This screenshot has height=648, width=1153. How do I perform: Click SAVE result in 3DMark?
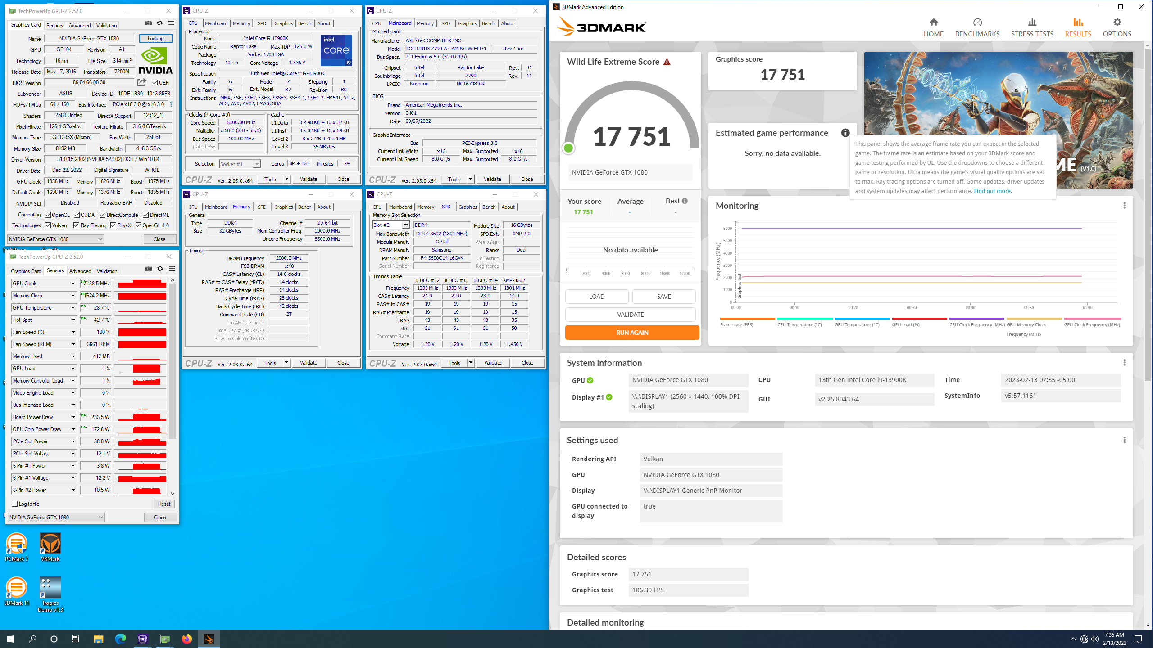[664, 297]
